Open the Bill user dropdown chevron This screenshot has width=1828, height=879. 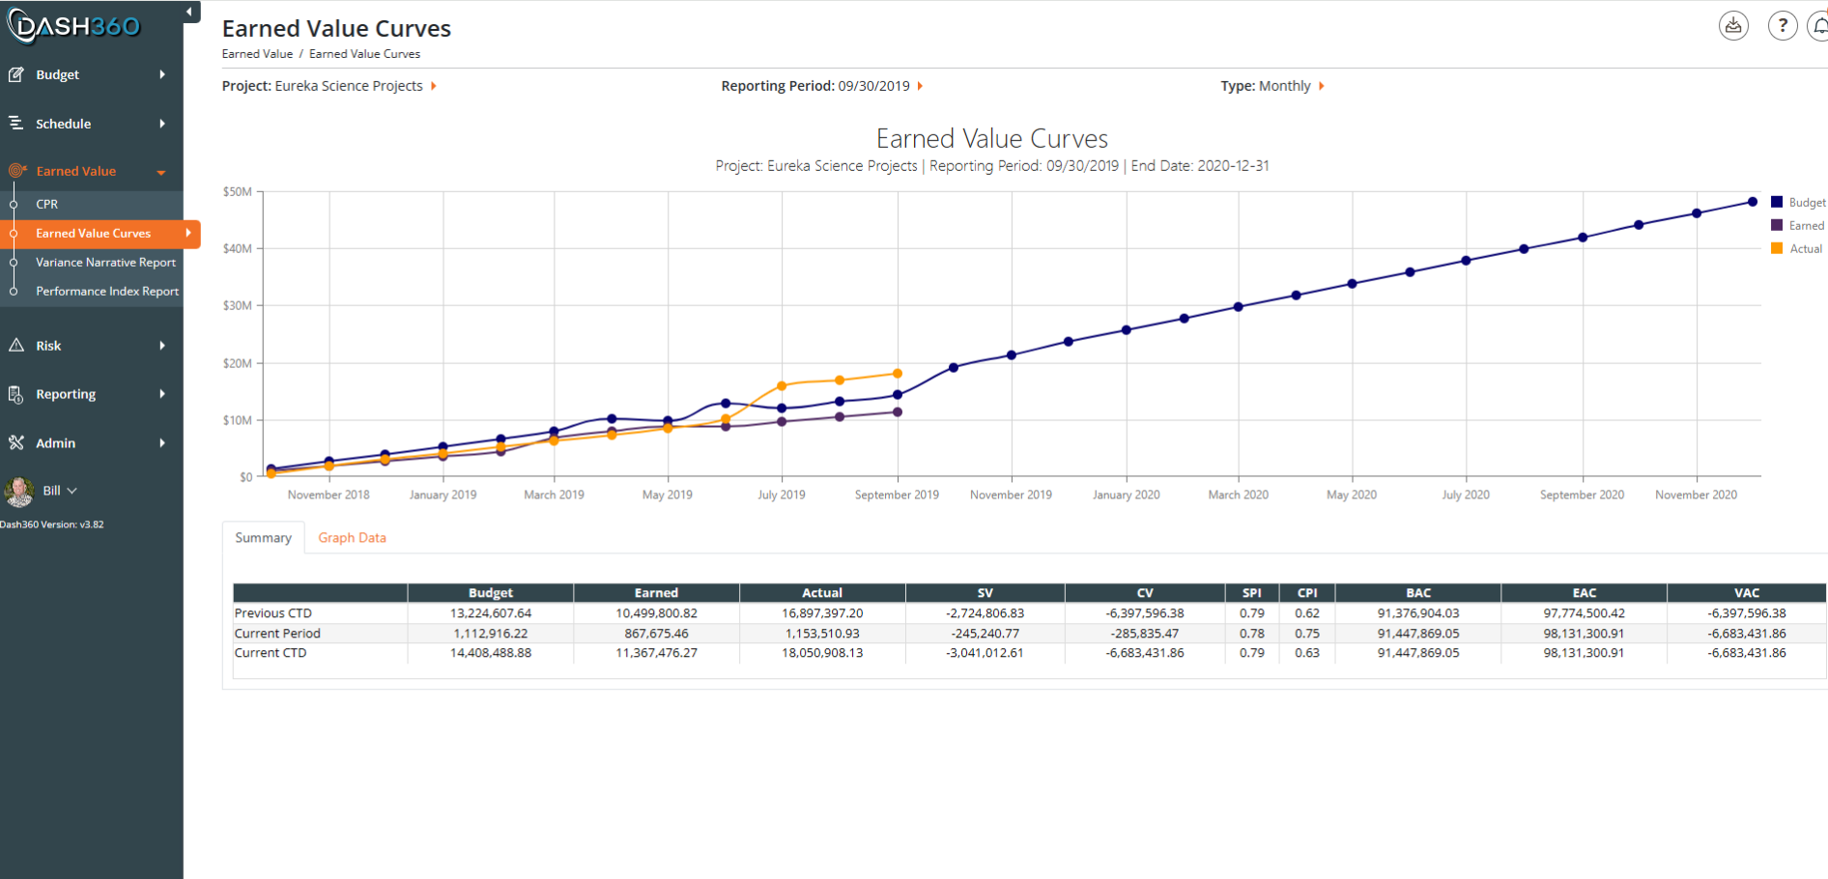(x=72, y=491)
